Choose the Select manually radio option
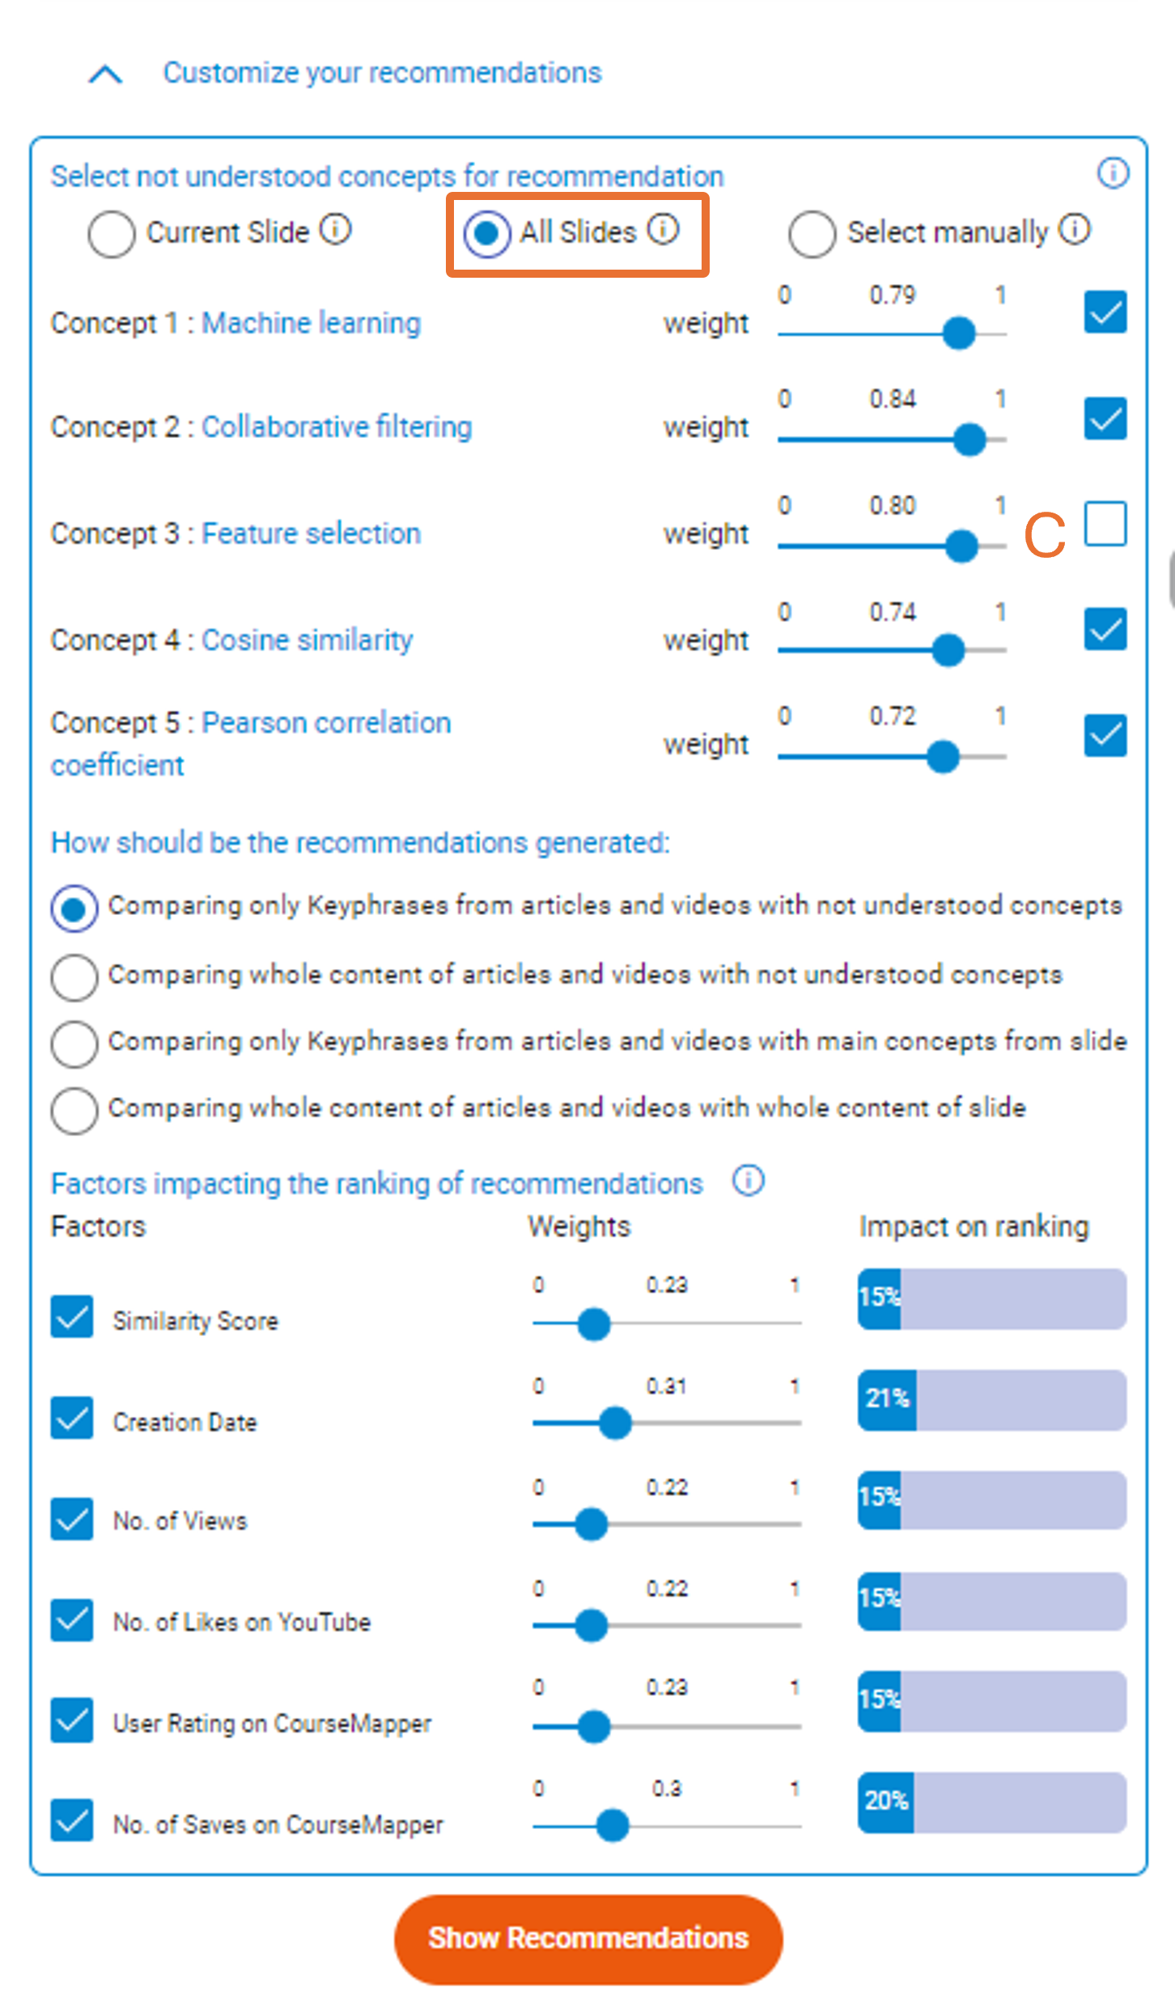 click(812, 234)
